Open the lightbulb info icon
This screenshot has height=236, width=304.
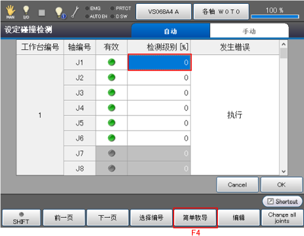click(x=60, y=13)
